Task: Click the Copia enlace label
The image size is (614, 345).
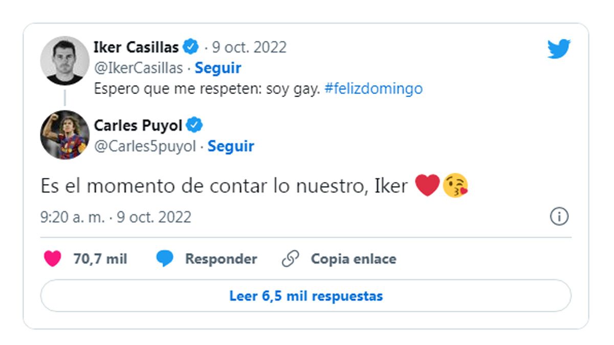Action: click(353, 259)
